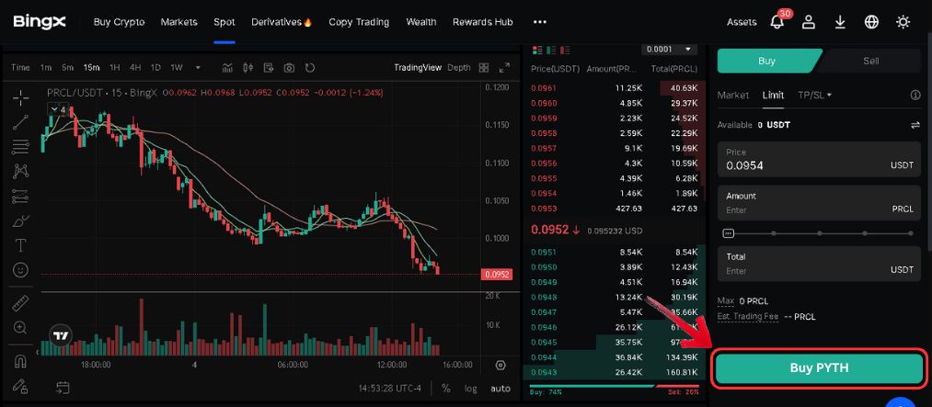Select the Market order tab
The image size is (932, 407).
tap(733, 95)
